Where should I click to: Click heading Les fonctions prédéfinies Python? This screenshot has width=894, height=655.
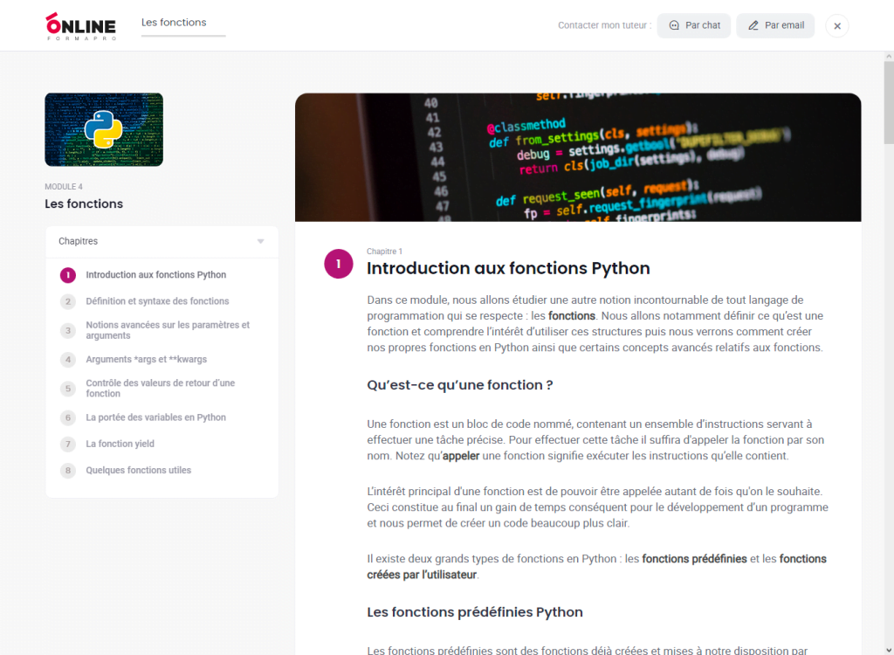tap(475, 612)
